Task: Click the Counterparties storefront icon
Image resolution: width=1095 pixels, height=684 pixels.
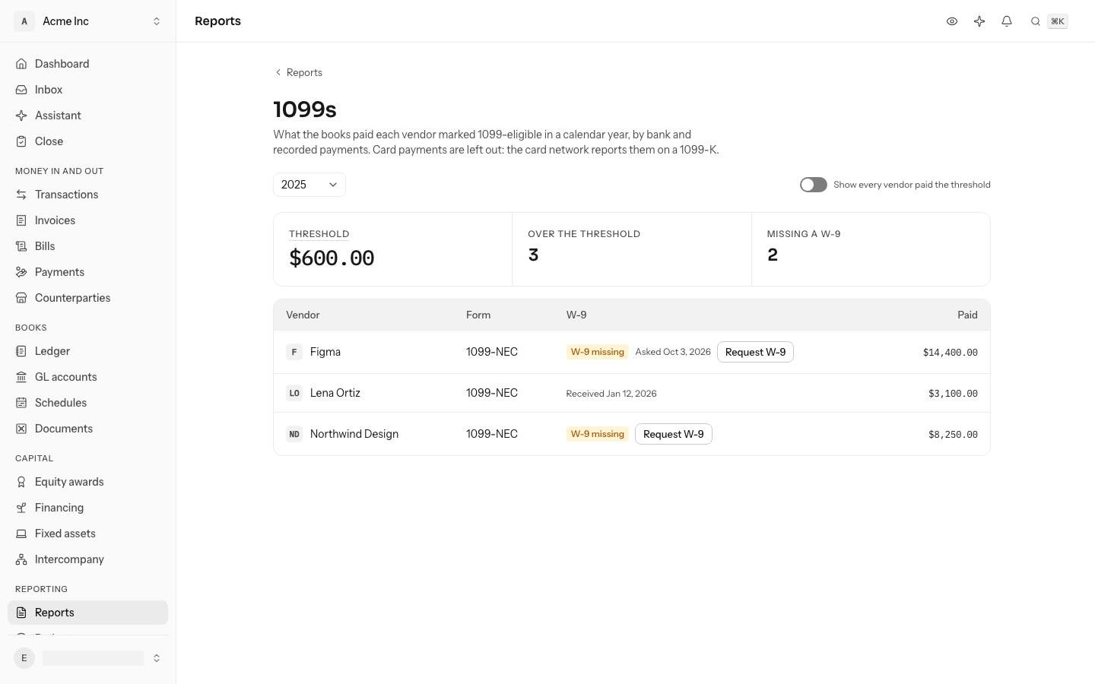Action: pos(21,298)
